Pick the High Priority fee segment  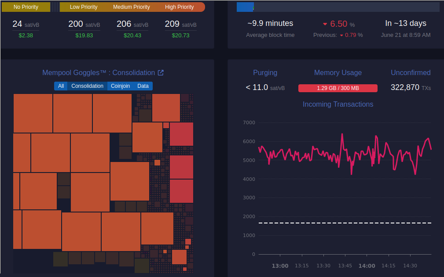click(x=179, y=7)
